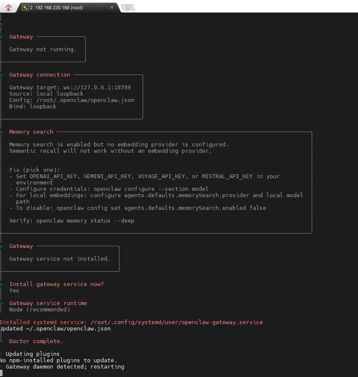This screenshot has width=358, height=377.
Task: Click the 'Source: local loopback' line
Action: pyautogui.click(x=46, y=94)
